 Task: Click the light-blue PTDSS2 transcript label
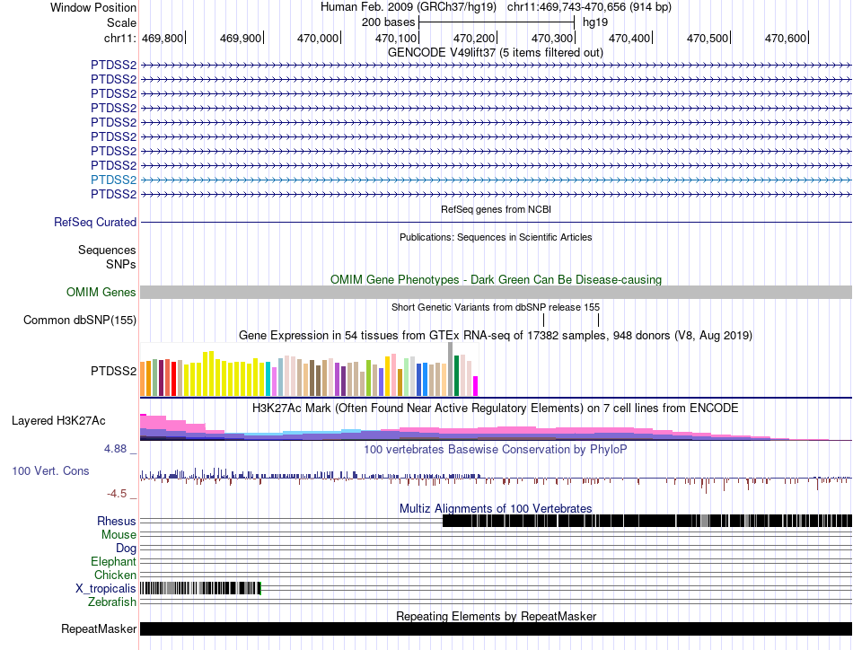pyautogui.click(x=114, y=180)
